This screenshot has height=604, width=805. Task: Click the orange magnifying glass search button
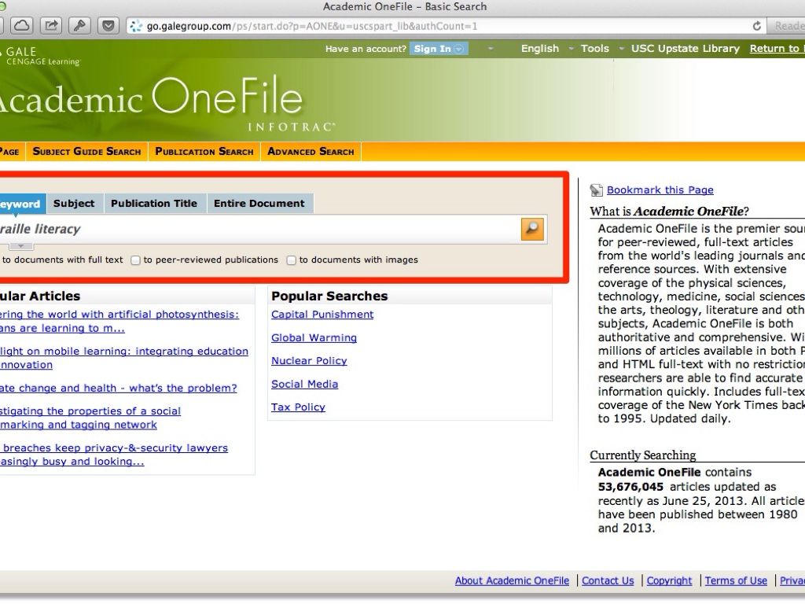point(532,229)
